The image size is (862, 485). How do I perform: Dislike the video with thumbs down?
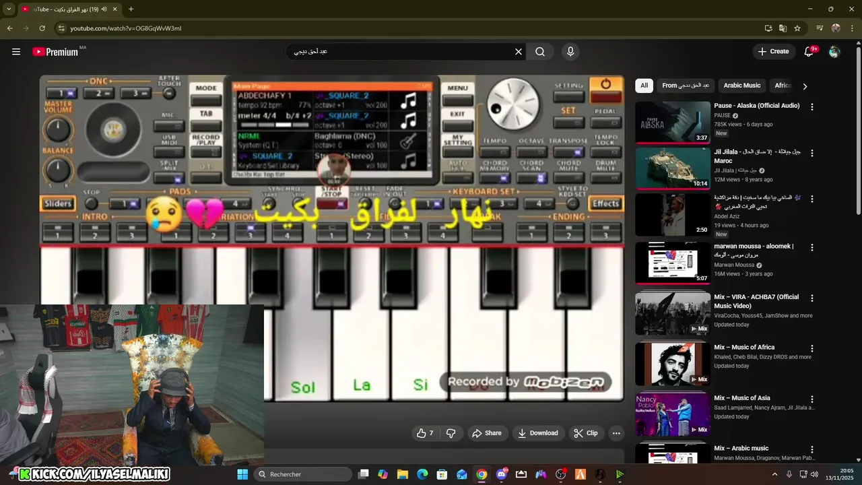[x=451, y=433]
